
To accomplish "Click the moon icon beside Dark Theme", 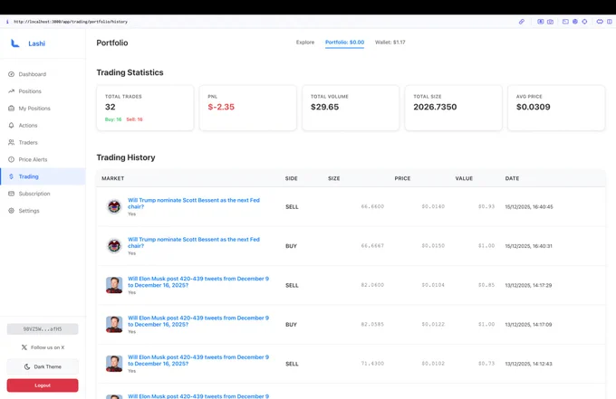I will 27,366.
